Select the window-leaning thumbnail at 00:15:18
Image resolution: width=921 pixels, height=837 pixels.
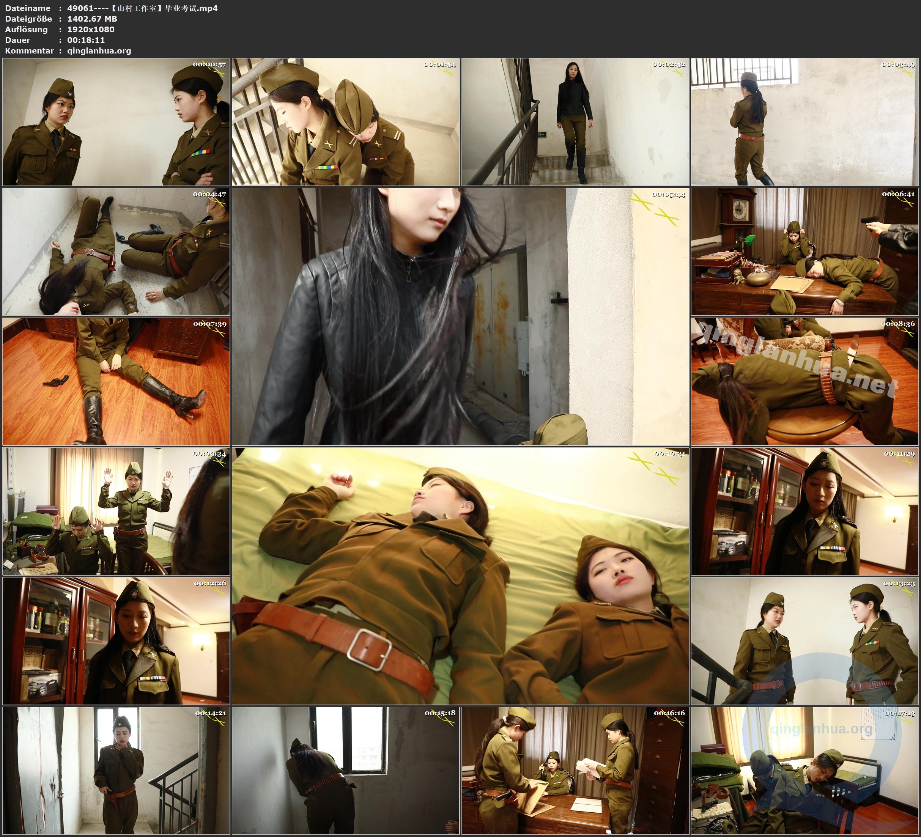coord(345,770)
